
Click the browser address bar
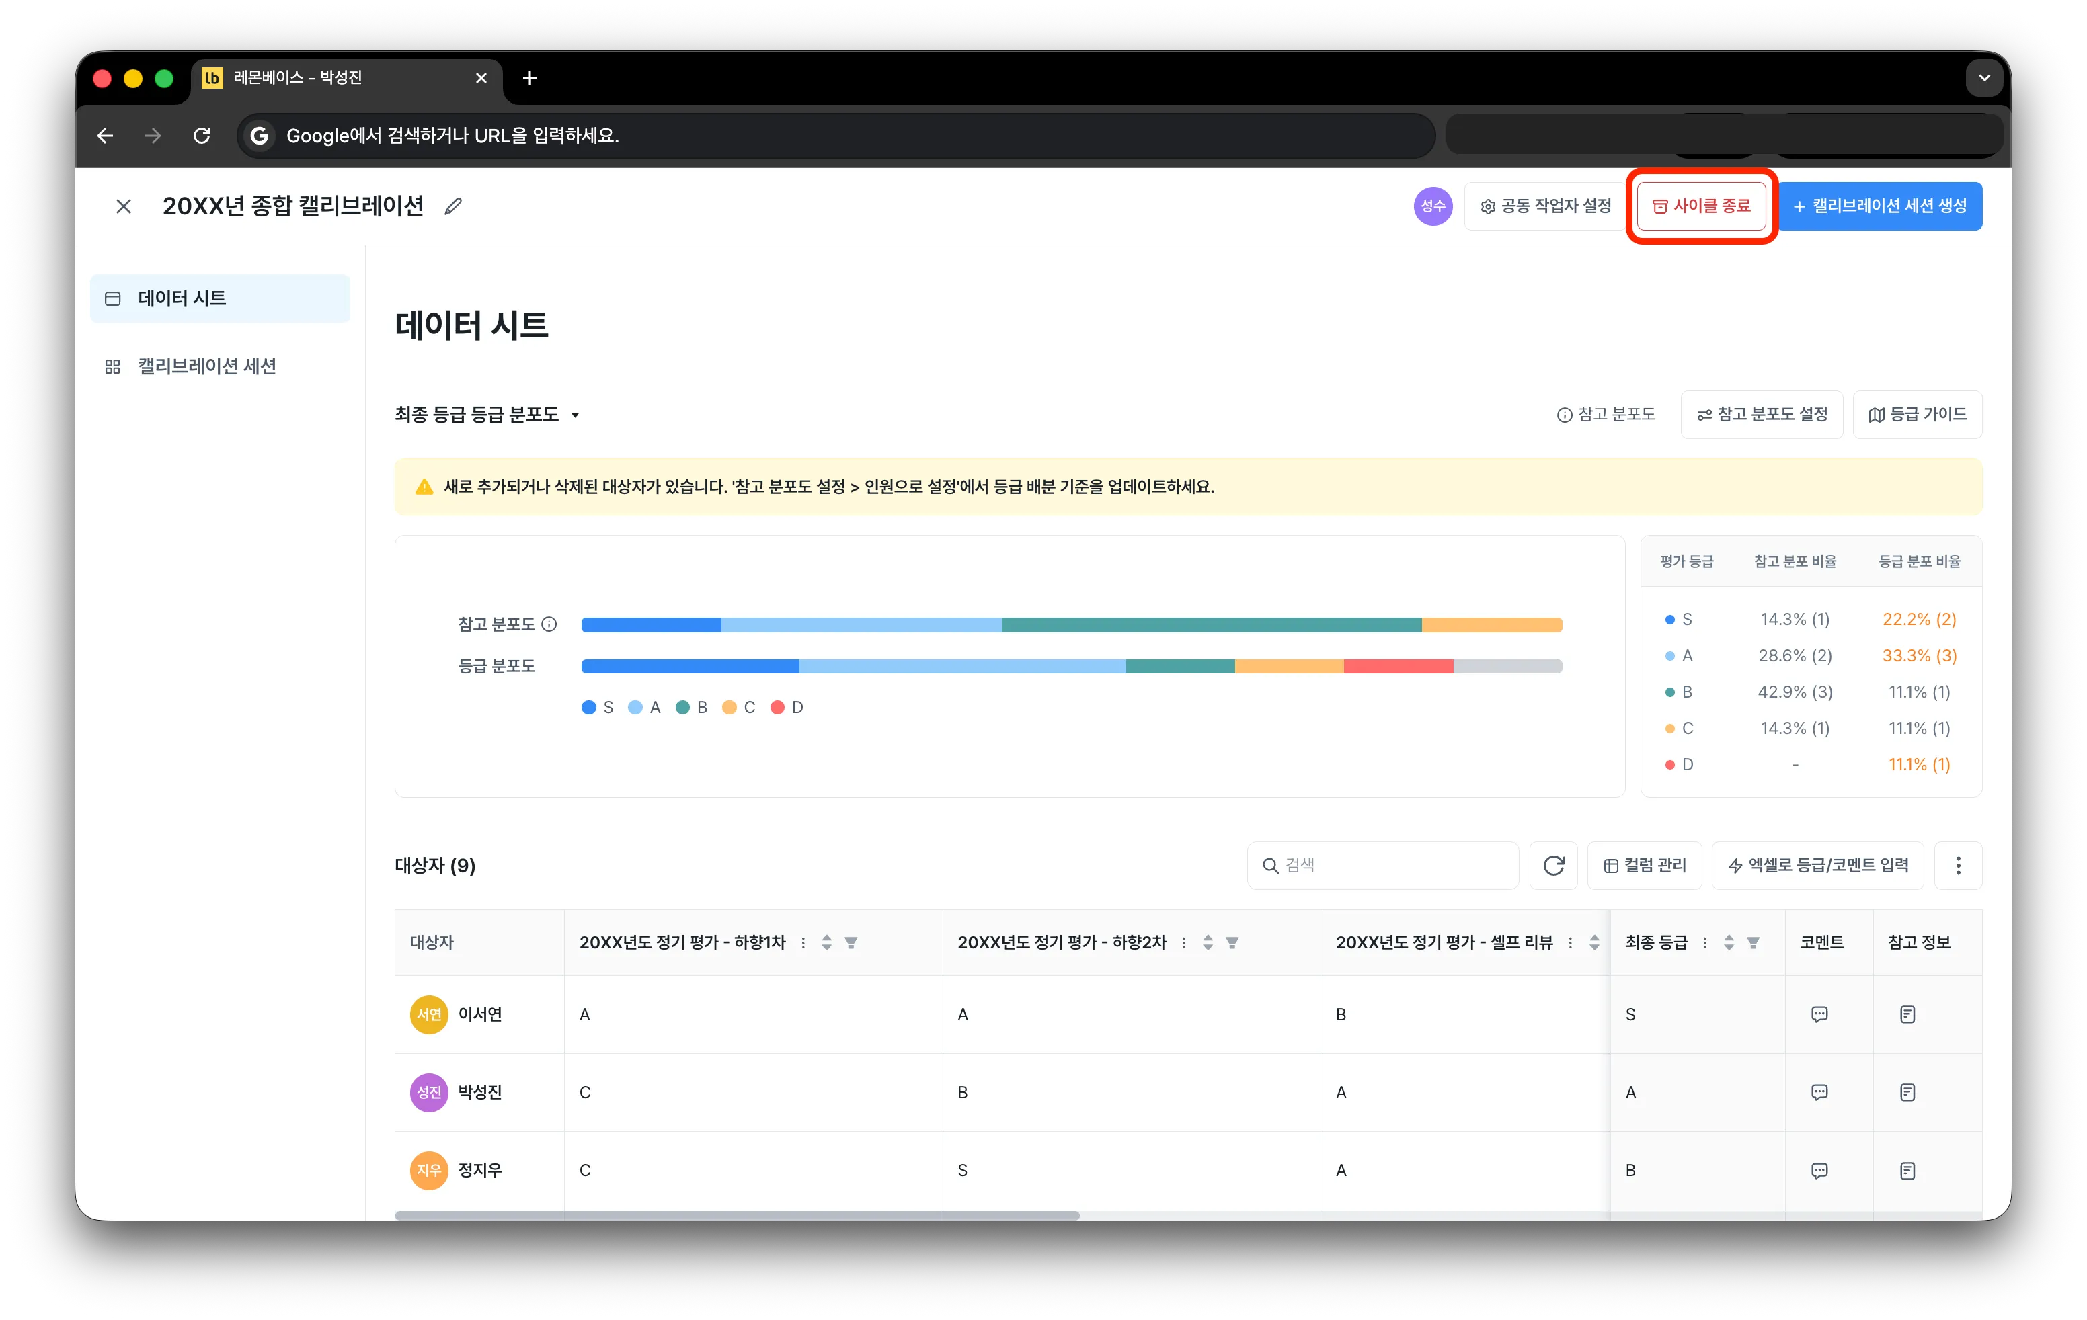click(x=836, y=136)
